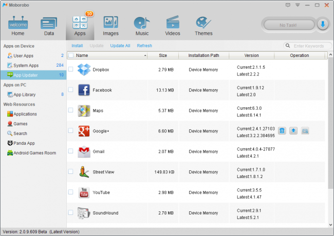Click the SoundHound app icon

[x=83, y=213]
